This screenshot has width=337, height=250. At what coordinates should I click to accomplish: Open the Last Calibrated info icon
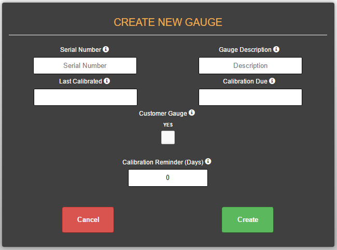coord(107,81)
